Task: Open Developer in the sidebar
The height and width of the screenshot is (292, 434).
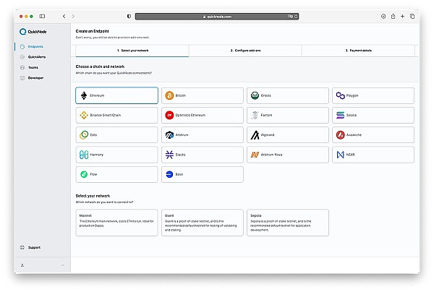Action: coord(35,78)
